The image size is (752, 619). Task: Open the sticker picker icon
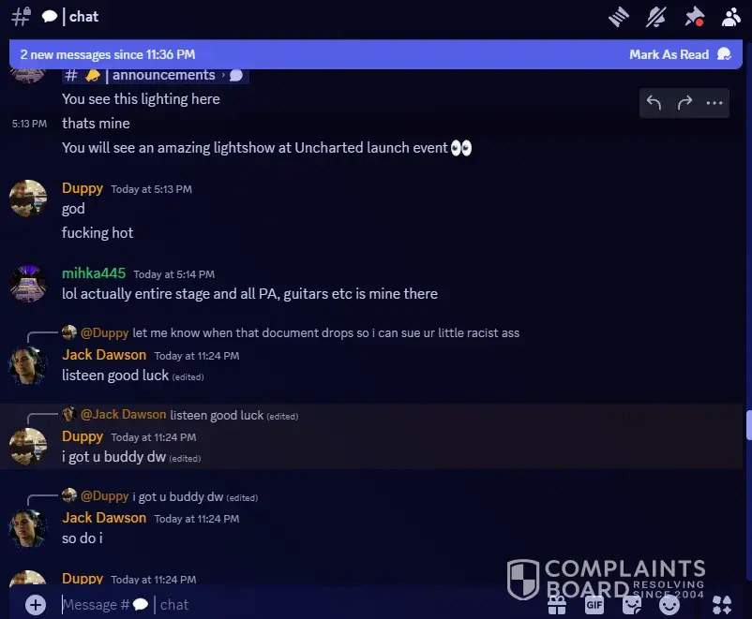tap(632, 605)
